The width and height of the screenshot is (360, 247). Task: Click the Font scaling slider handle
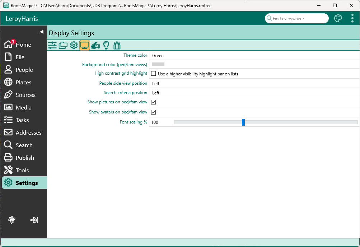[243, 122]
